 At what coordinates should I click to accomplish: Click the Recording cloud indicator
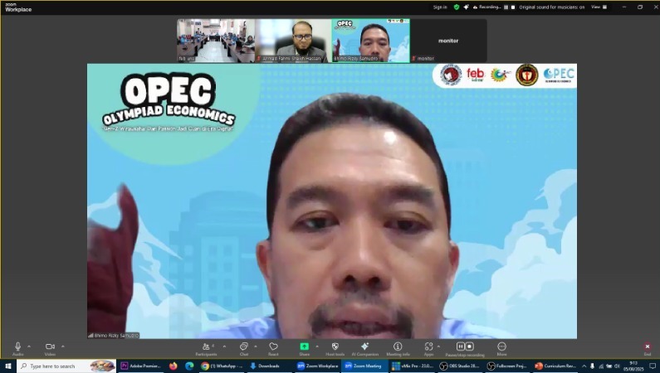click(x=487, y=7)
